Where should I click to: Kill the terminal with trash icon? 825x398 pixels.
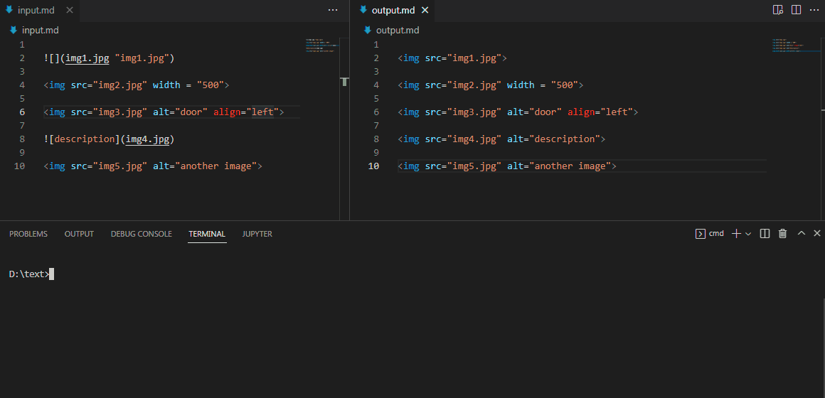(783, 233)
